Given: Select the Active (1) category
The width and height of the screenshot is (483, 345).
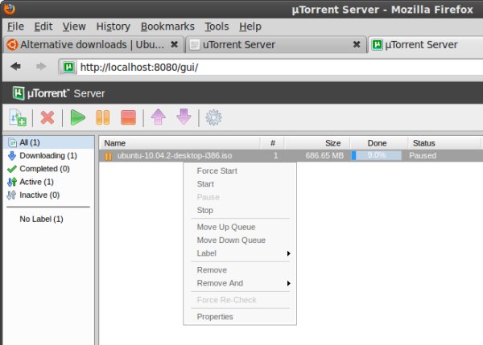Looking at the screenshot, I should click(x=48, y=182).
